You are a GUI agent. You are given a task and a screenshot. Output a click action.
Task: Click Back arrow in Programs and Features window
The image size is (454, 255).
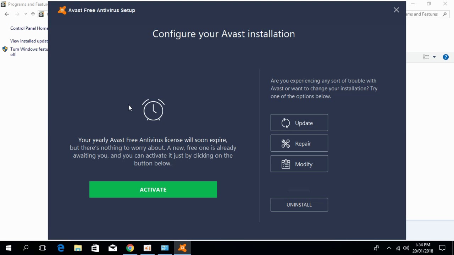[x=7, y=14]
